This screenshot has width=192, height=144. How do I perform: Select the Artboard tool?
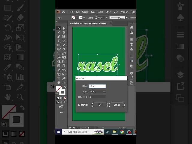[59, 78]
